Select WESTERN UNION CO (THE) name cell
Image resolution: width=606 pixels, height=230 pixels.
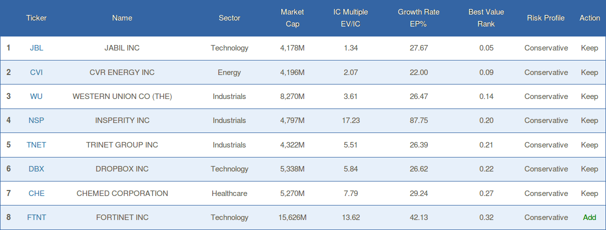click(x=122, y=96)
